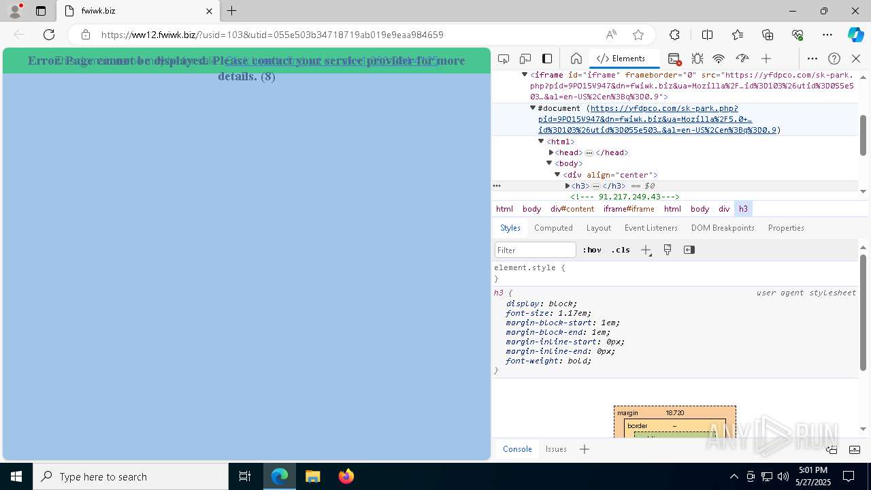Open the paintbrush rendering emulation icon
This screenshot has width=871, height=490.
point(668,250)
